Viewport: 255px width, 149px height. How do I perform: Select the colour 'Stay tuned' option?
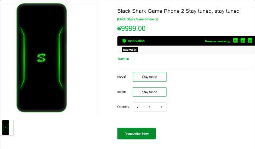(x=149, y=92)
